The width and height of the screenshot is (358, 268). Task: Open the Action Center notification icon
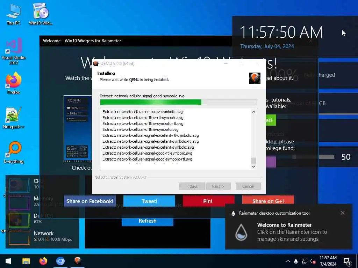[347, 261]
